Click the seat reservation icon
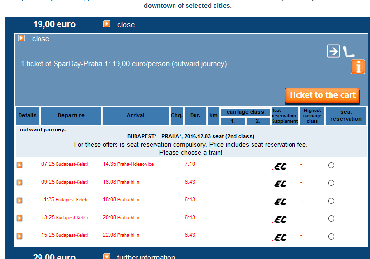 [x=349, y=52]
